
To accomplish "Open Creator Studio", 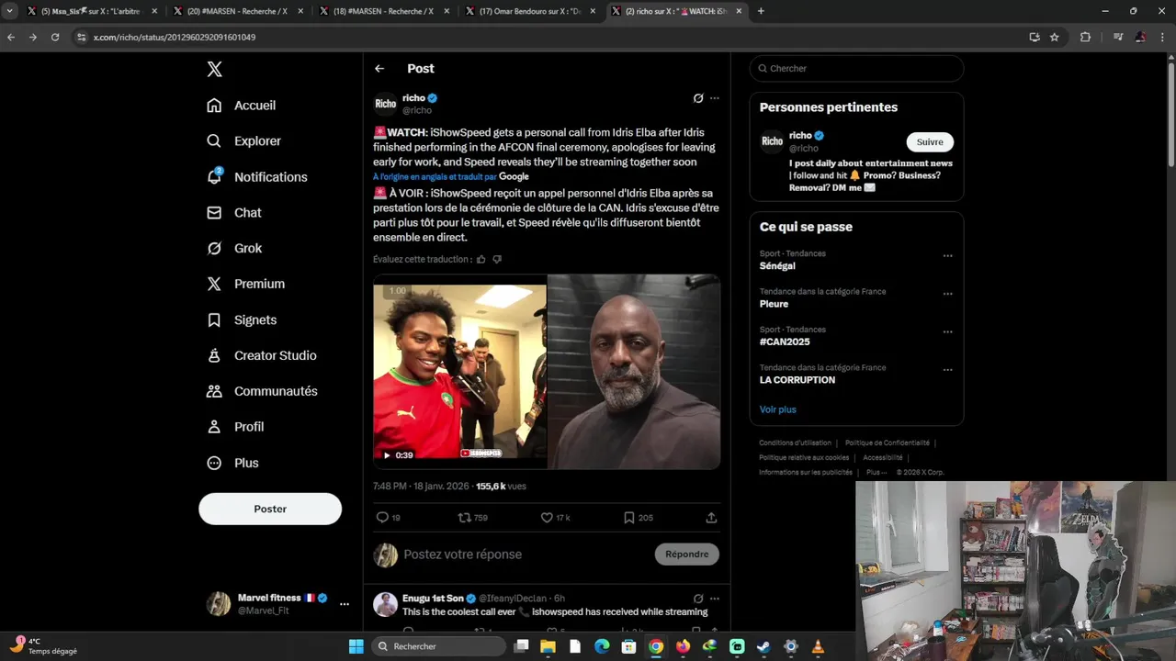I will tap(262, 355).
